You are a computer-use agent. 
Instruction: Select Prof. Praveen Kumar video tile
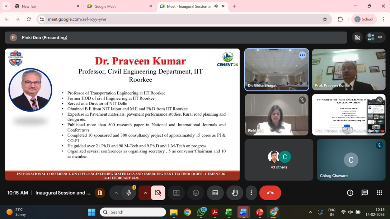[349, 70]
